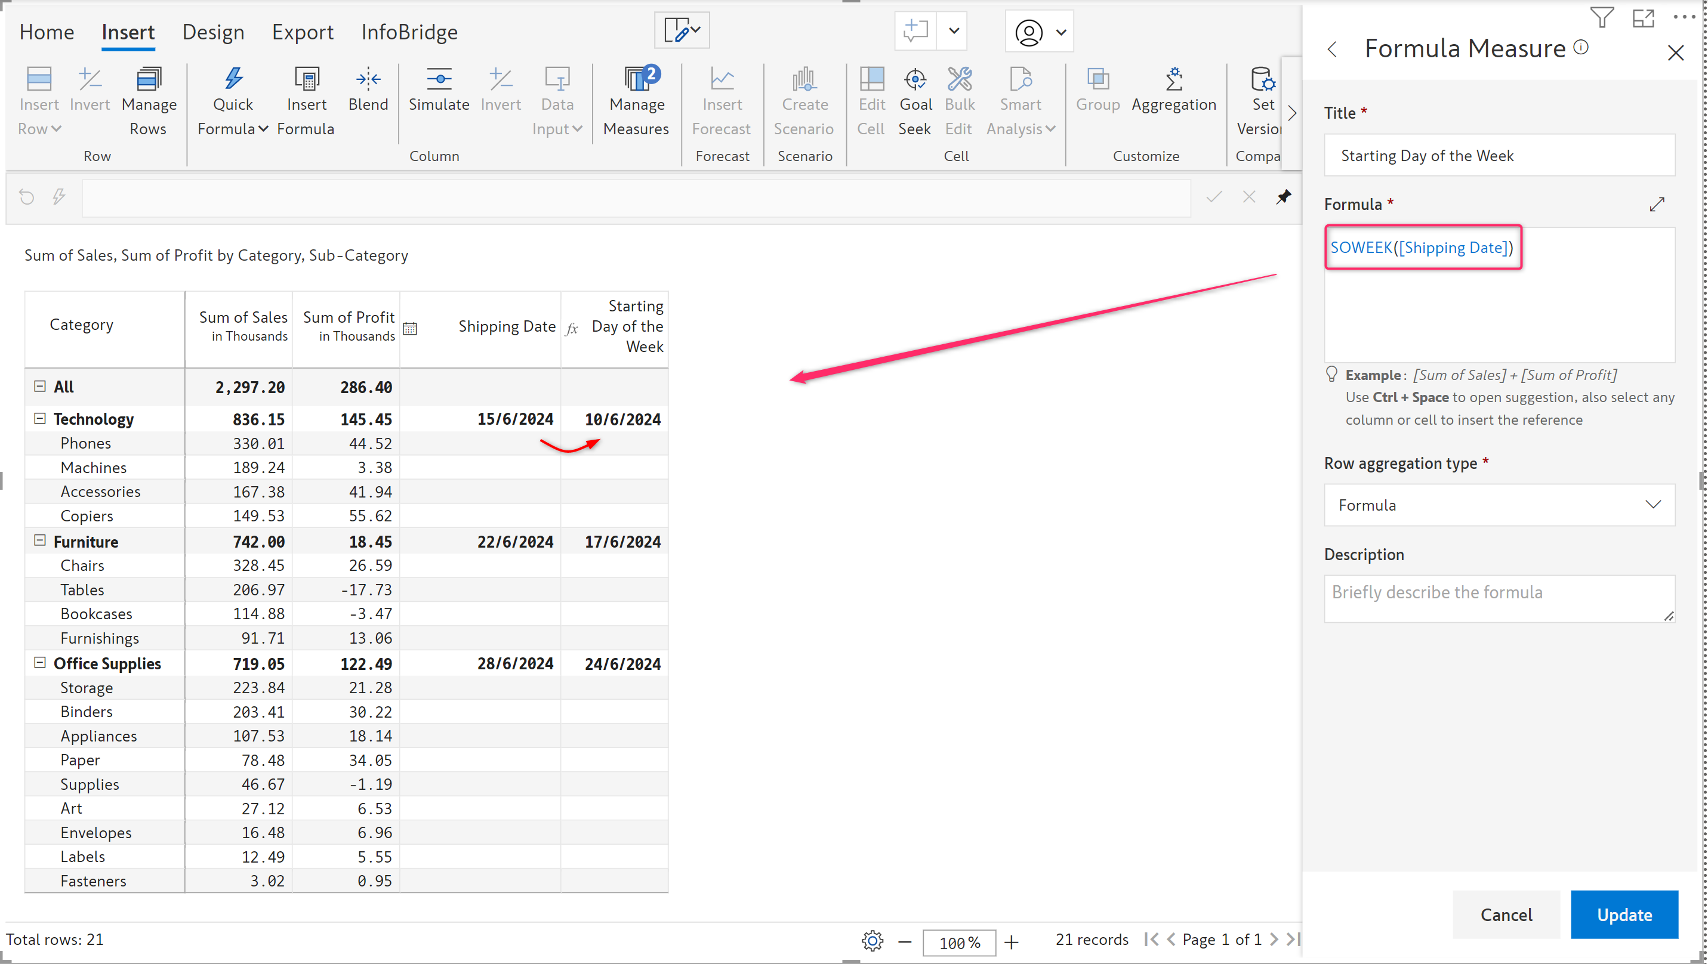Expand the user account dropdown
1708x964 pixels.
tap(1061, 32)
